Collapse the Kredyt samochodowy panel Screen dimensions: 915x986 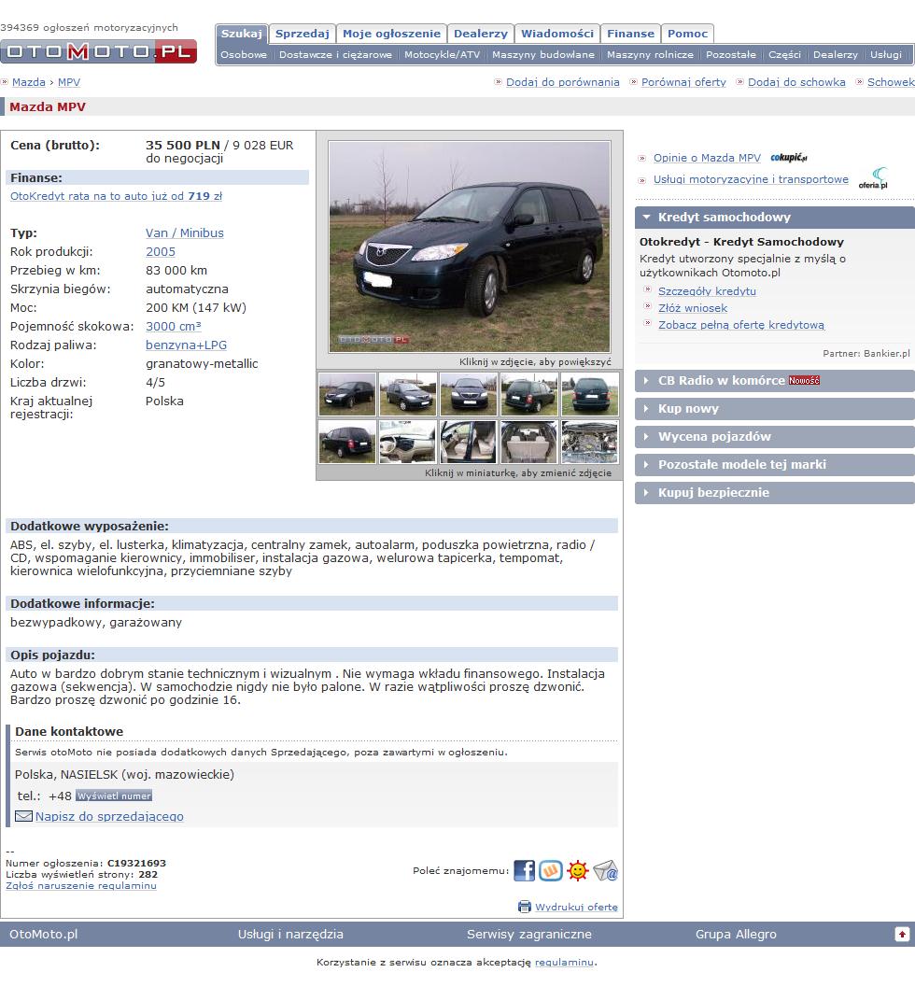(646, 218)
